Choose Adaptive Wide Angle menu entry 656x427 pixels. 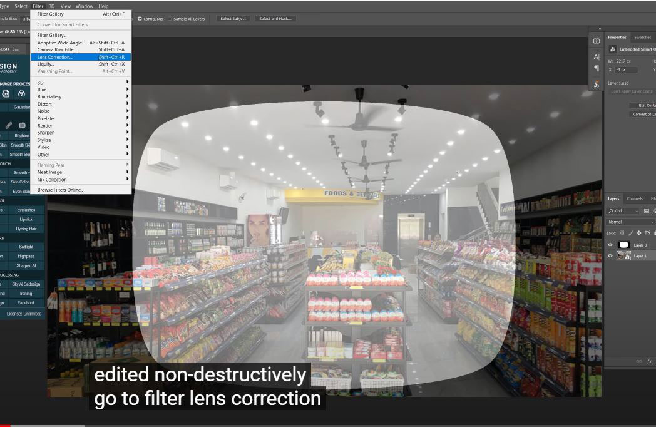[81, 43]
